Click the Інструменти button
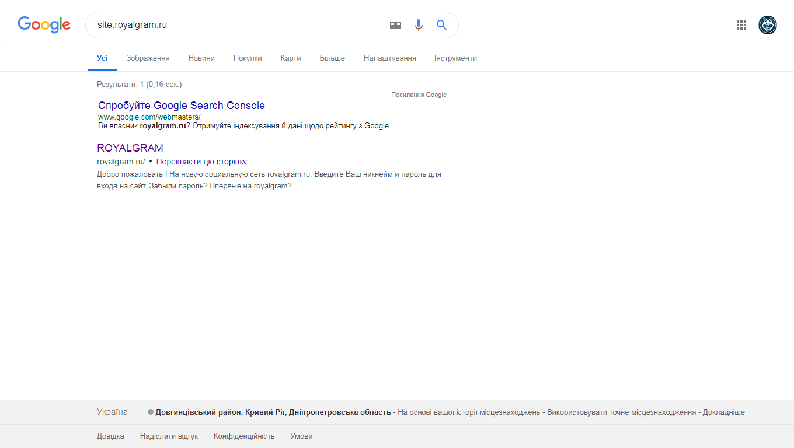The image size is (794, 448). click(455, 58)
